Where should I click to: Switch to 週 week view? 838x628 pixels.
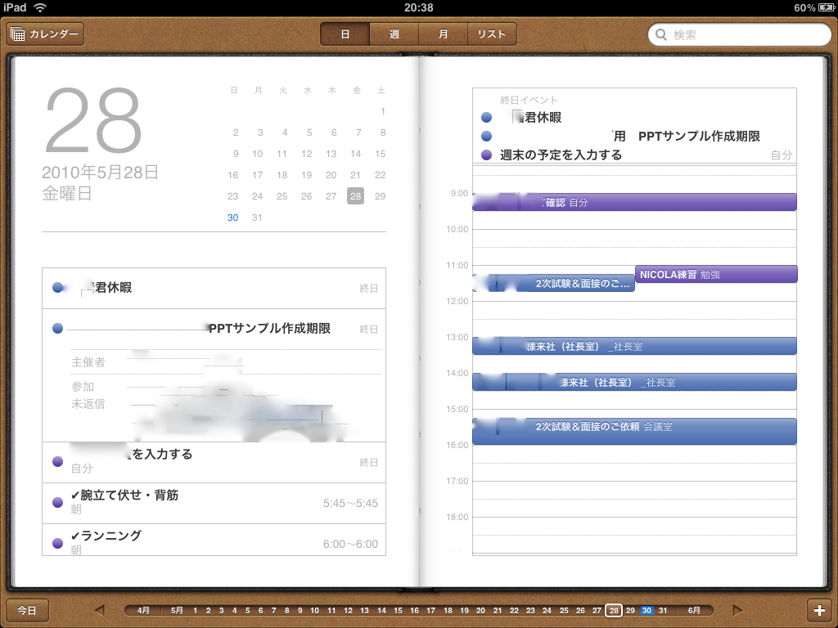pyautogui.click(x=394, y=34)
